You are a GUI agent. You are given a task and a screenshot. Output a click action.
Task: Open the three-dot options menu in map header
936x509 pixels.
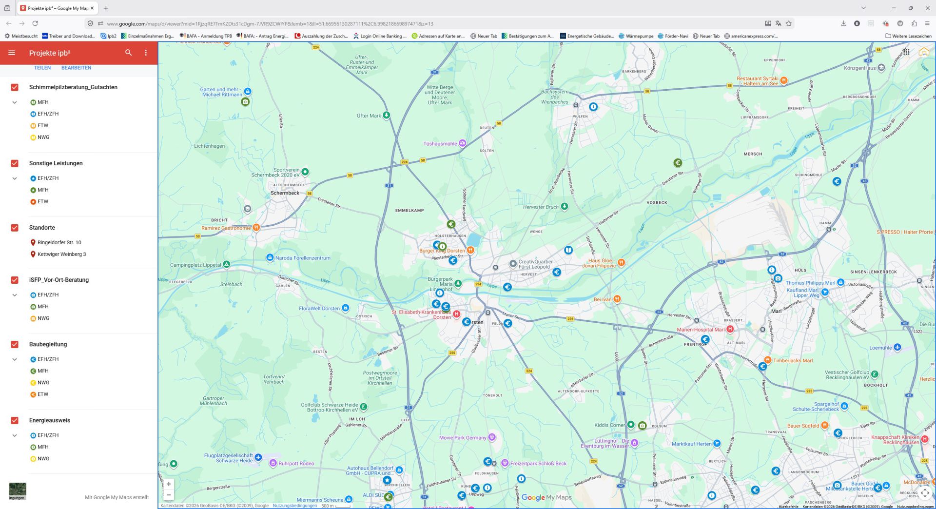point(146,53)
